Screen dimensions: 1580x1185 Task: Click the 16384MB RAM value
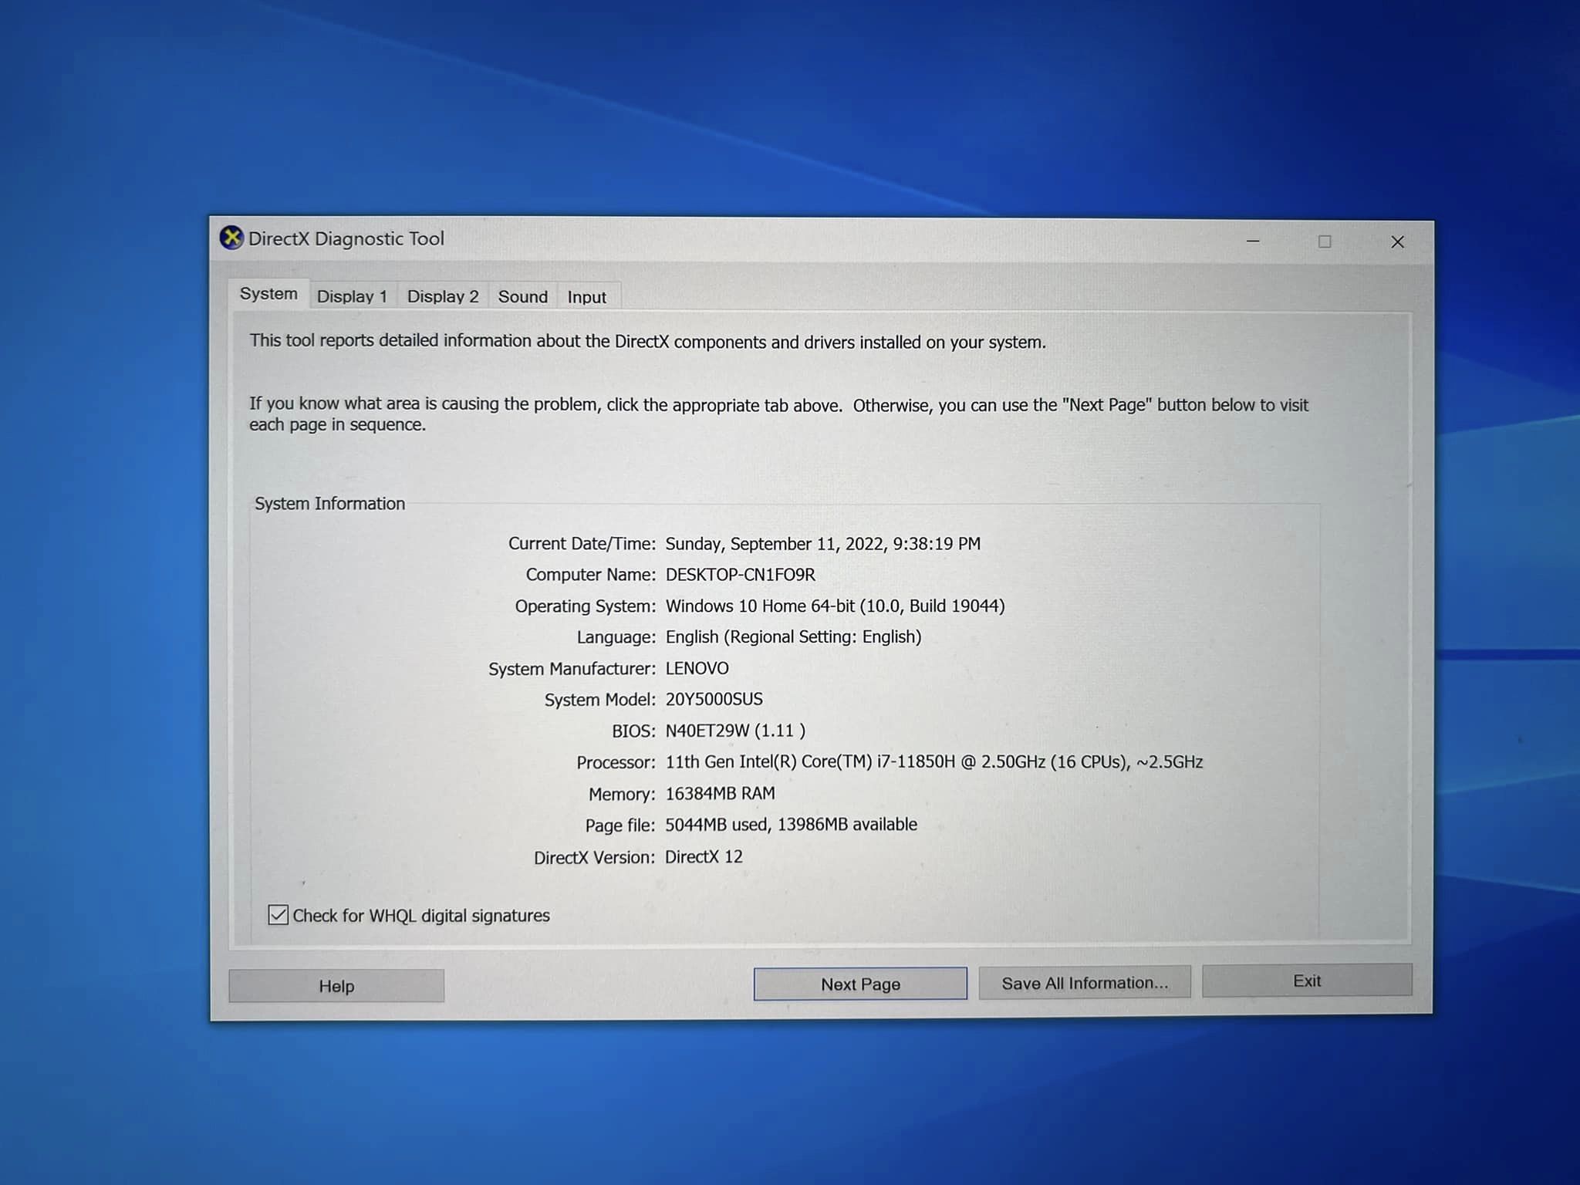721,793
